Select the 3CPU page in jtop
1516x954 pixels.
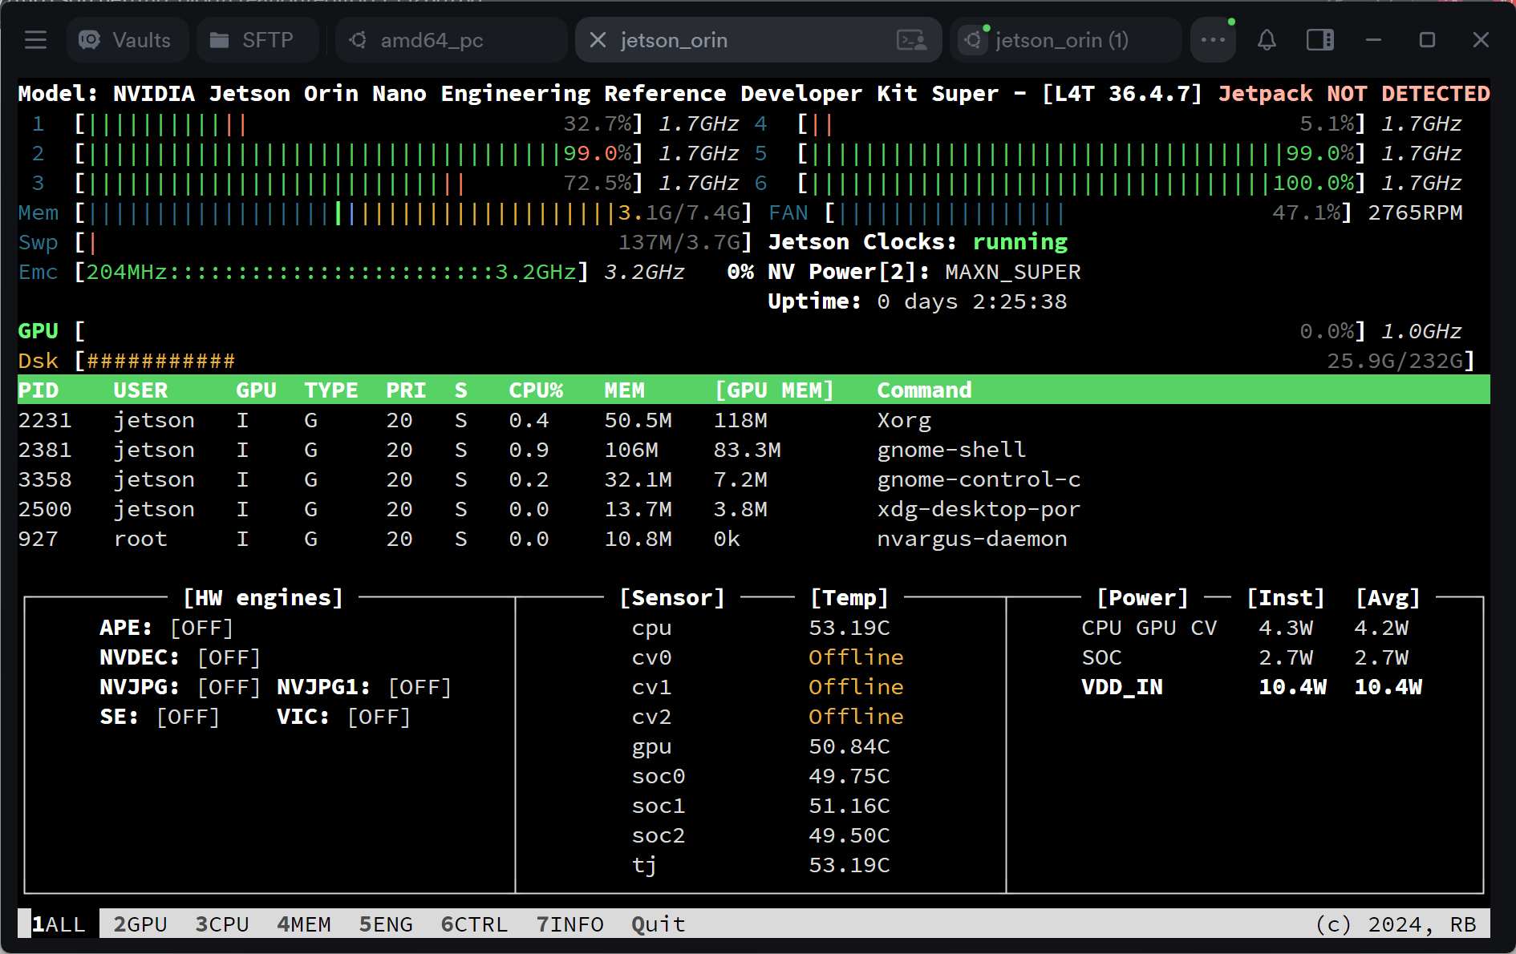(x=222, y=924)
